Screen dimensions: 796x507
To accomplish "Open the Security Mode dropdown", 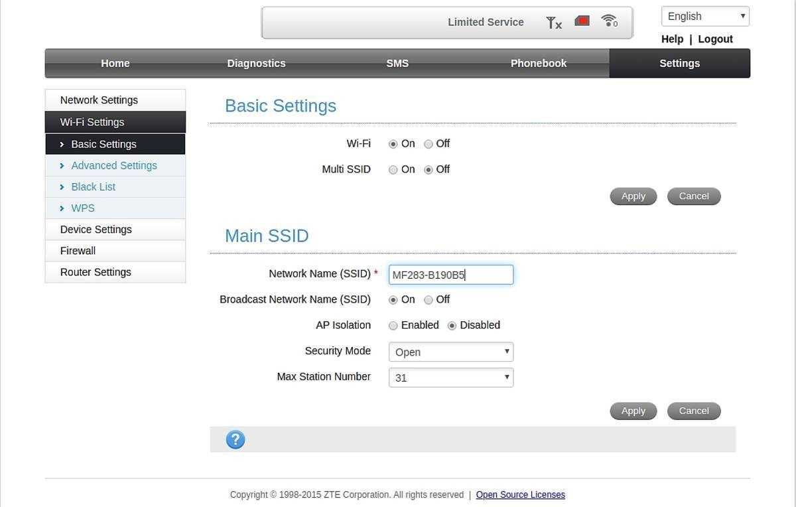I will [451, 352].
